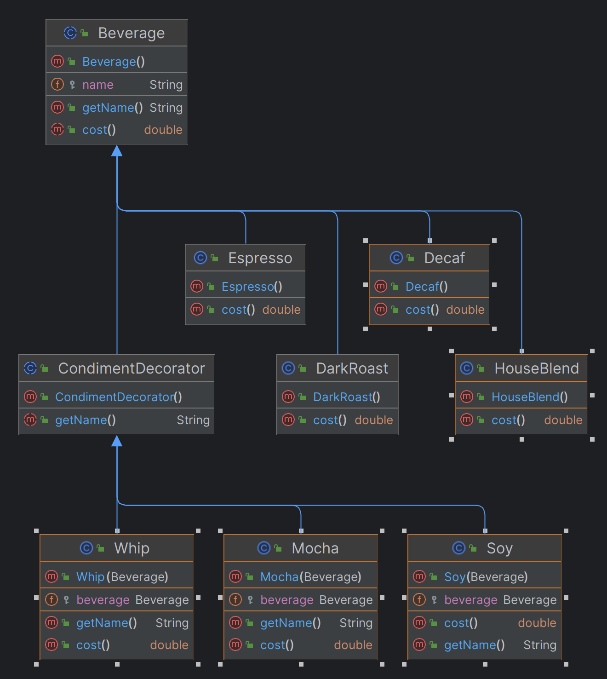Click the class icon beside CondimentDecorator title
Screen dimensions: 607x679
pos(30,368)
